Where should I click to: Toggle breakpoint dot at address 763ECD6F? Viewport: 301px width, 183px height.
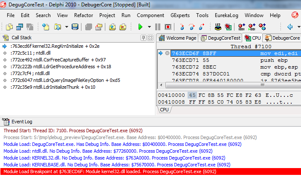coord(168,53)
